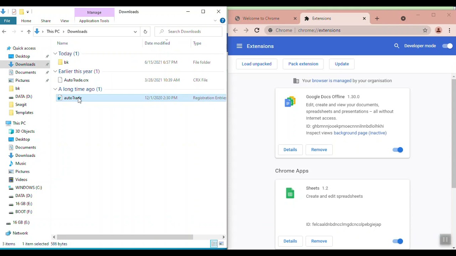The width and height of the screenshot is (456, 256).
Task: Reload the chrome://extensions page
Action: click(x=257, y=30)
